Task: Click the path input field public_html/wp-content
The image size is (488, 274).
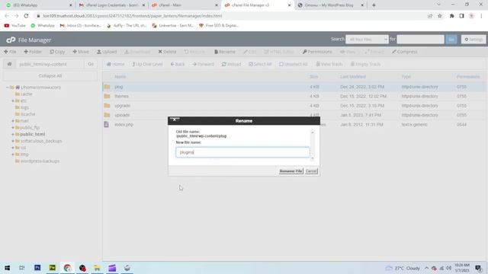Action: click(x=50, y=64)
